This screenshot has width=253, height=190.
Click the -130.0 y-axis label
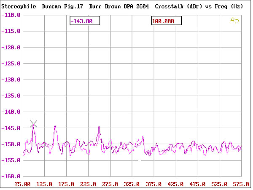click(11, 80)
